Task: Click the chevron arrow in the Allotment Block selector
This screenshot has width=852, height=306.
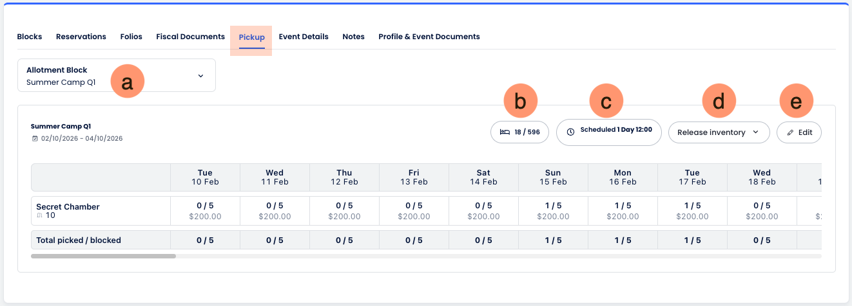Action: pyautogui.click(x=200, y=76)
